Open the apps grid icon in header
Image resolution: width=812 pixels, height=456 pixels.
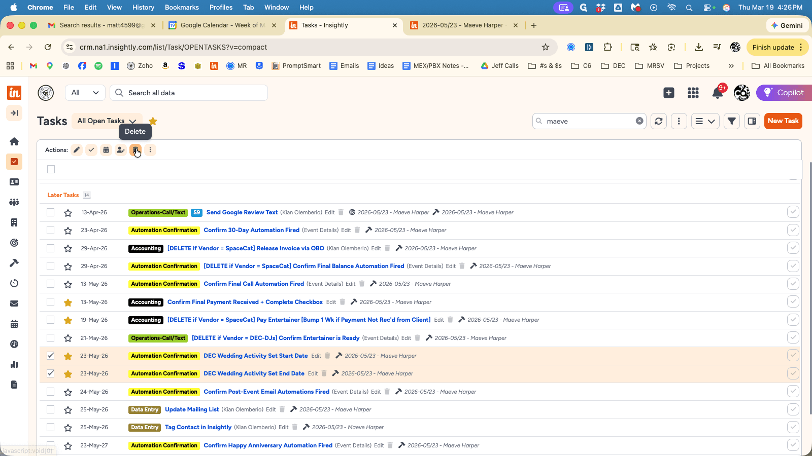click(693, 93)
